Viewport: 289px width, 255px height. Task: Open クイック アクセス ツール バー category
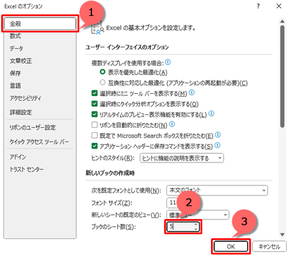click(40, 142)
